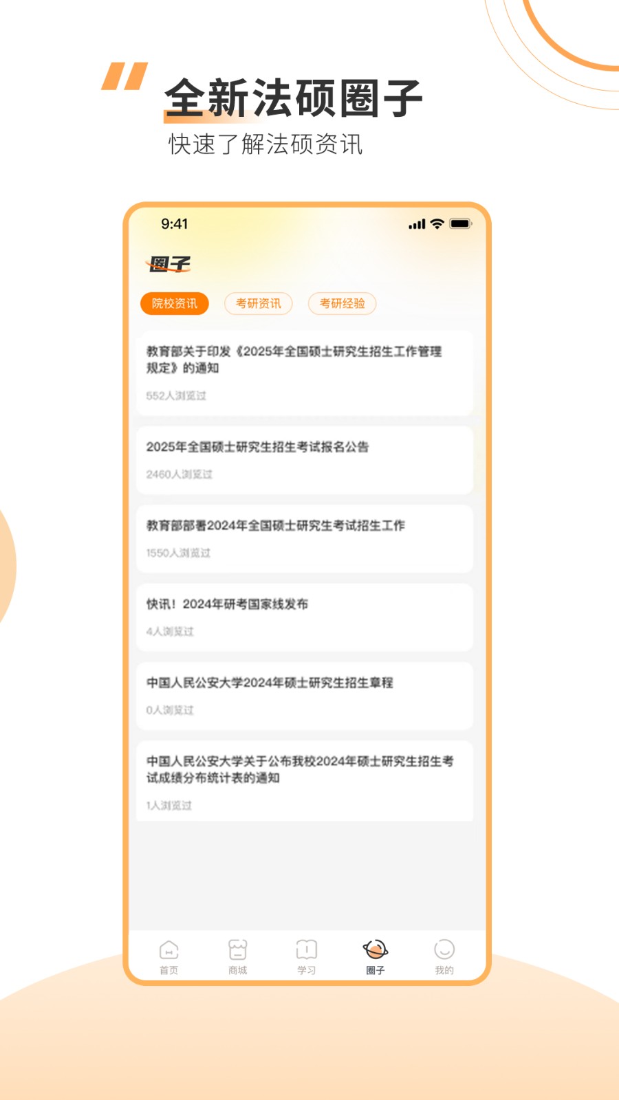Open the 我的 smiley profile icon

tap(444, 950)
